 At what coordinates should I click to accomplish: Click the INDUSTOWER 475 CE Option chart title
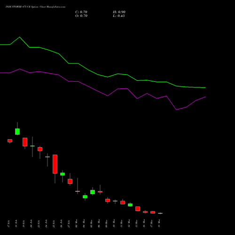[x=35, y=7]
